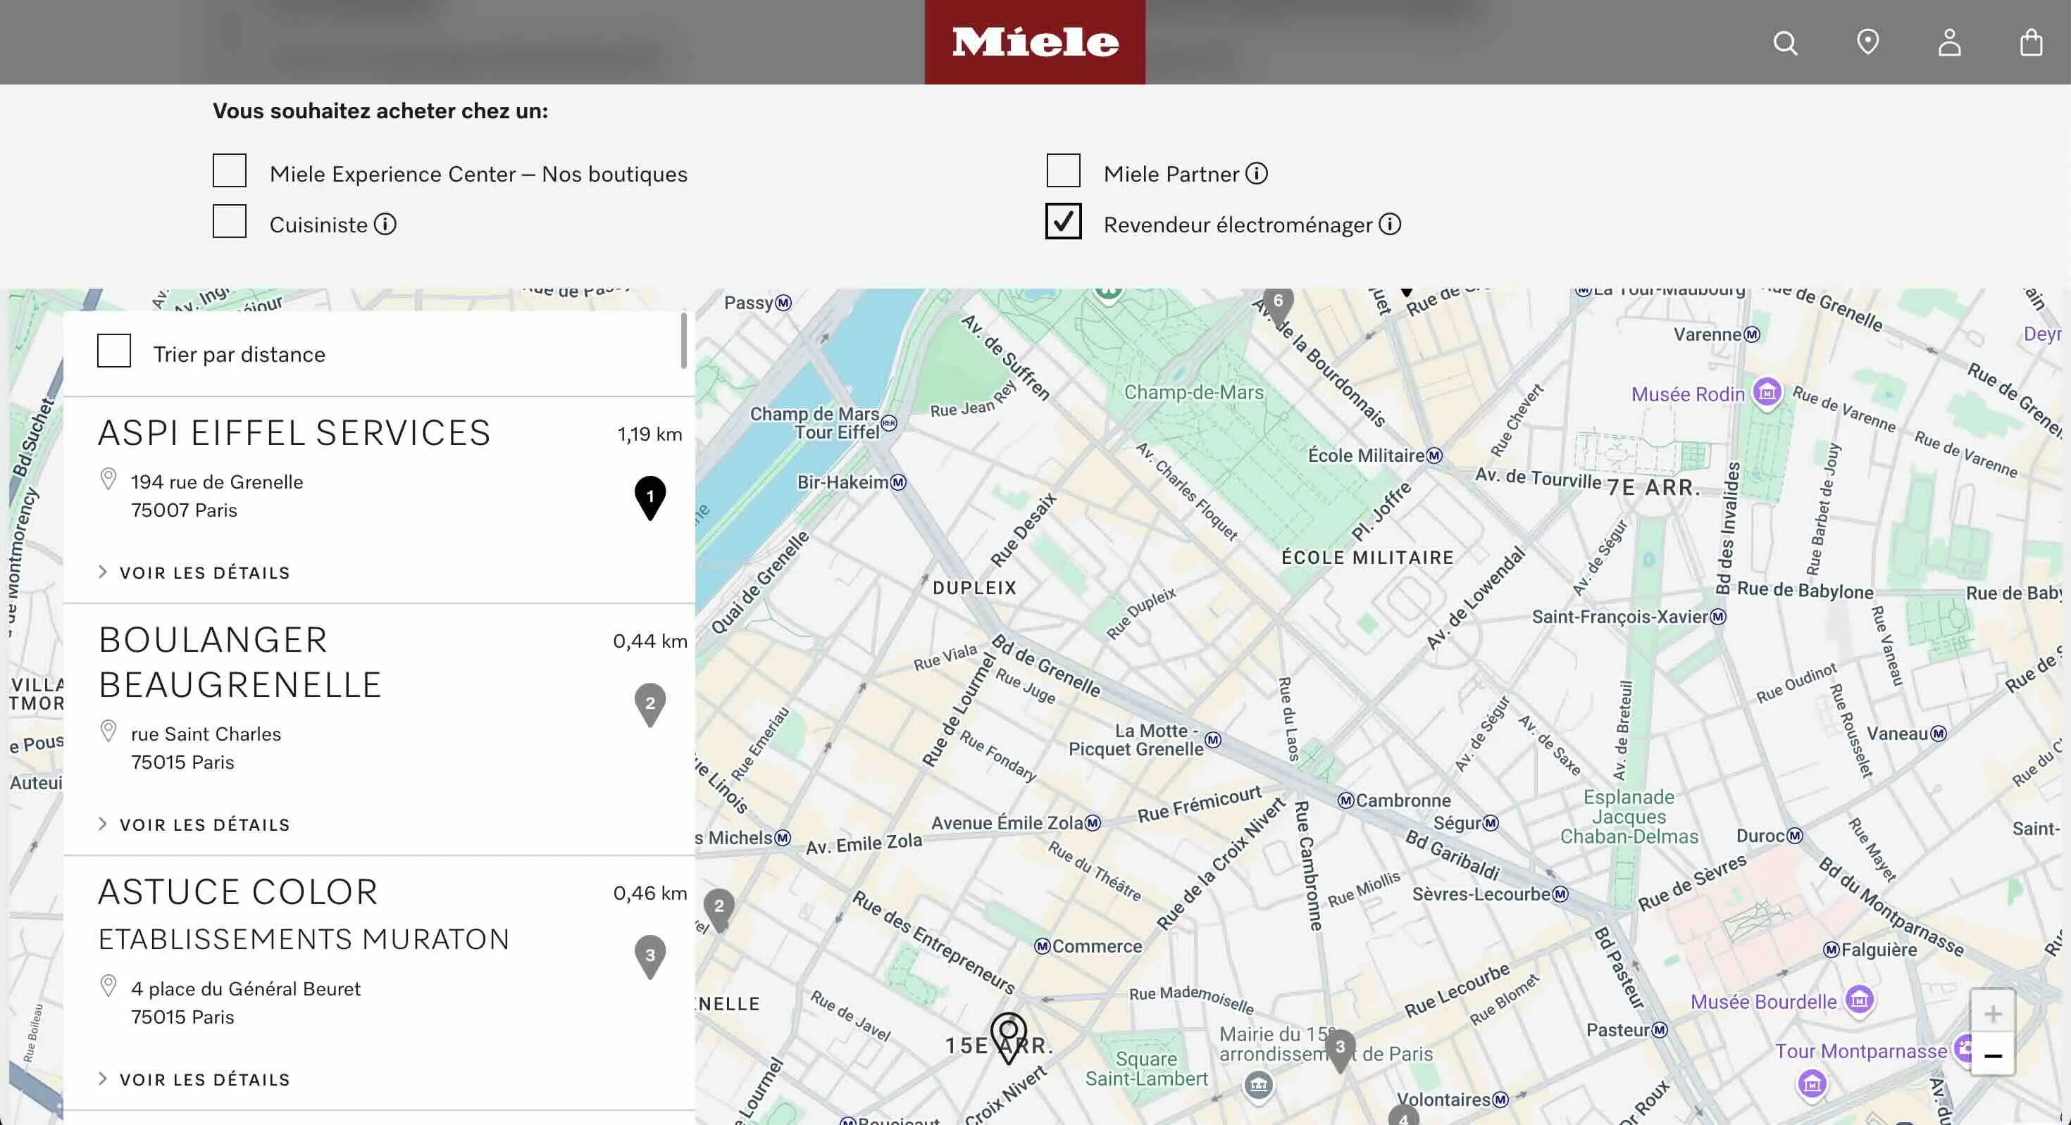
Task: Open the user account icon
Action: click(1949, 42)
